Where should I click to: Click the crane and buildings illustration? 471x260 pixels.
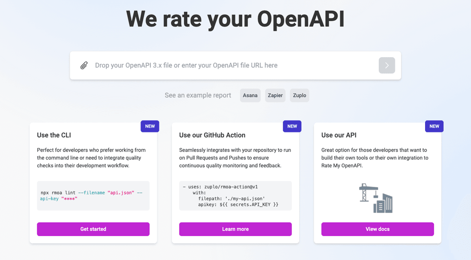pyautogui.click(x=377, y=198)
